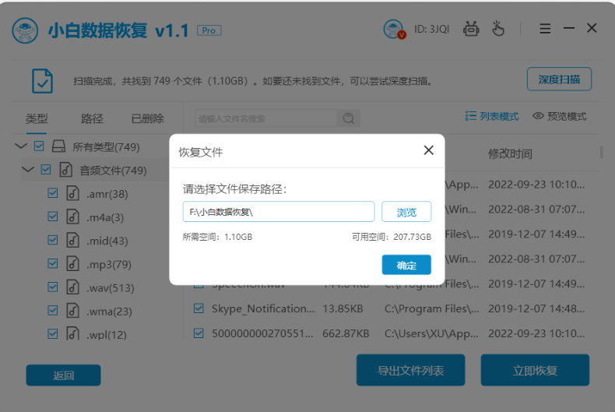Confirm with the 确定 button

pyautogui.click(x=406, y=265)
